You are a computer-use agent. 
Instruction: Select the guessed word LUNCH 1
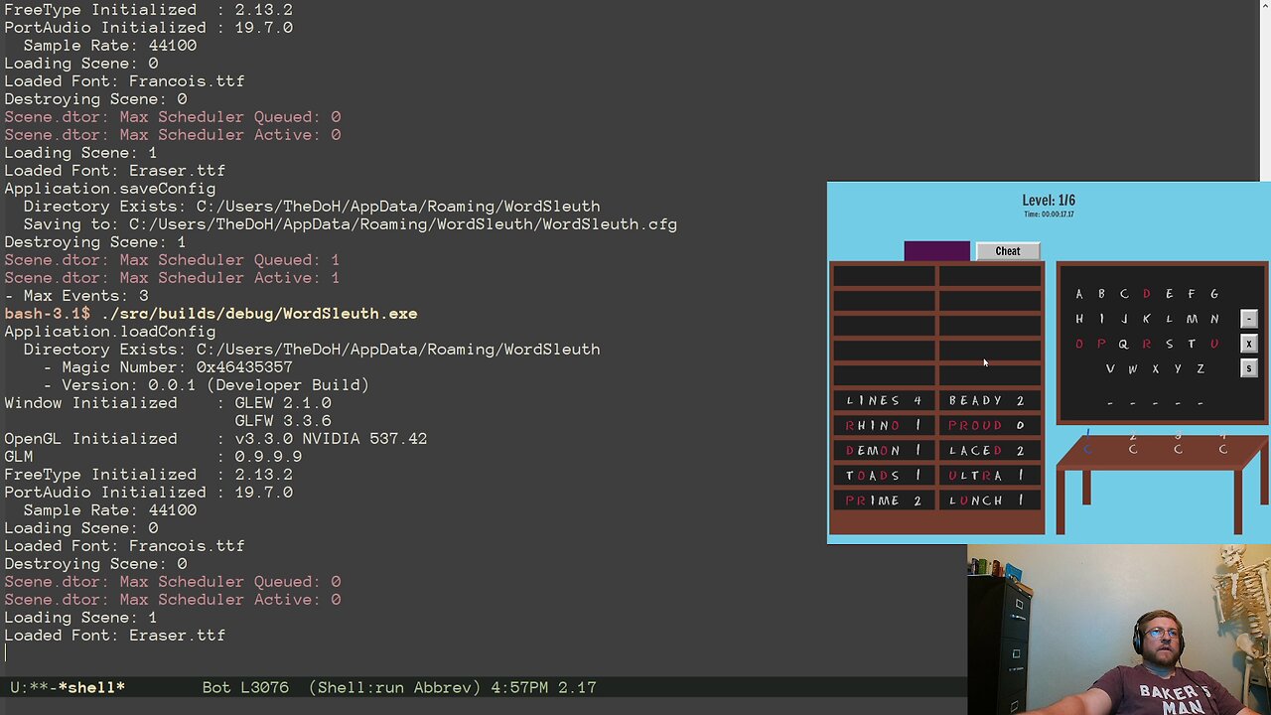click(989, 500)
